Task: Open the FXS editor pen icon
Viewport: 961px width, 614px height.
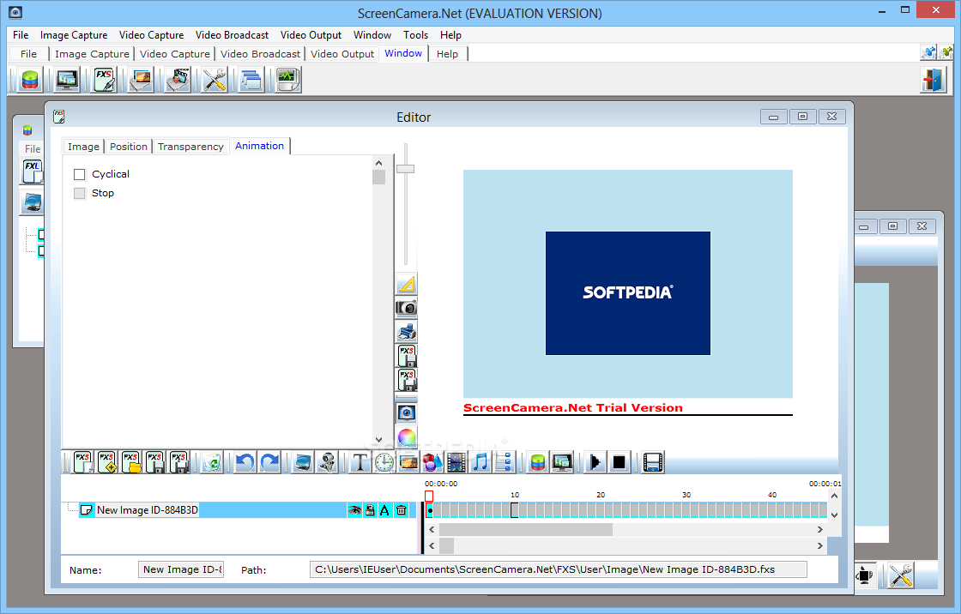Action: (x=104, y=80)
